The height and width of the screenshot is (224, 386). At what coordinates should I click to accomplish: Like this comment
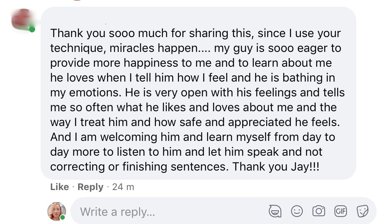click(x=59, y=187)
